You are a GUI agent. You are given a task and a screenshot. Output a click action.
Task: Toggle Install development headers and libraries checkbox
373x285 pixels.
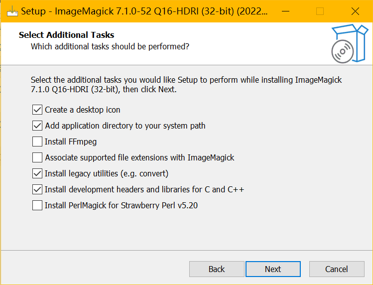point(37,189)
